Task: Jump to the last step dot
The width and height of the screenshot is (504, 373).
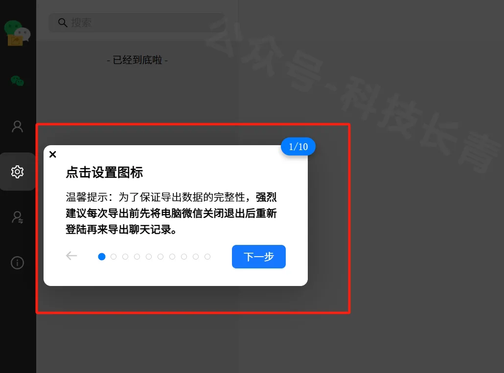Action: [x=207, y=257]
